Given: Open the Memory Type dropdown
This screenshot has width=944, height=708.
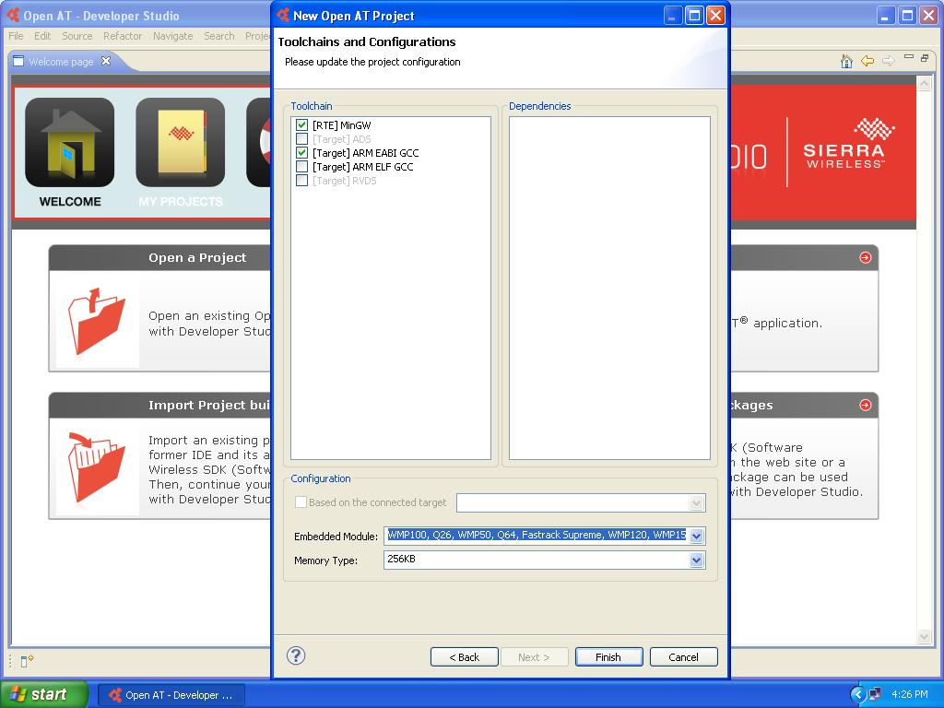Looking at the screenshot, I should pos(697,560).
